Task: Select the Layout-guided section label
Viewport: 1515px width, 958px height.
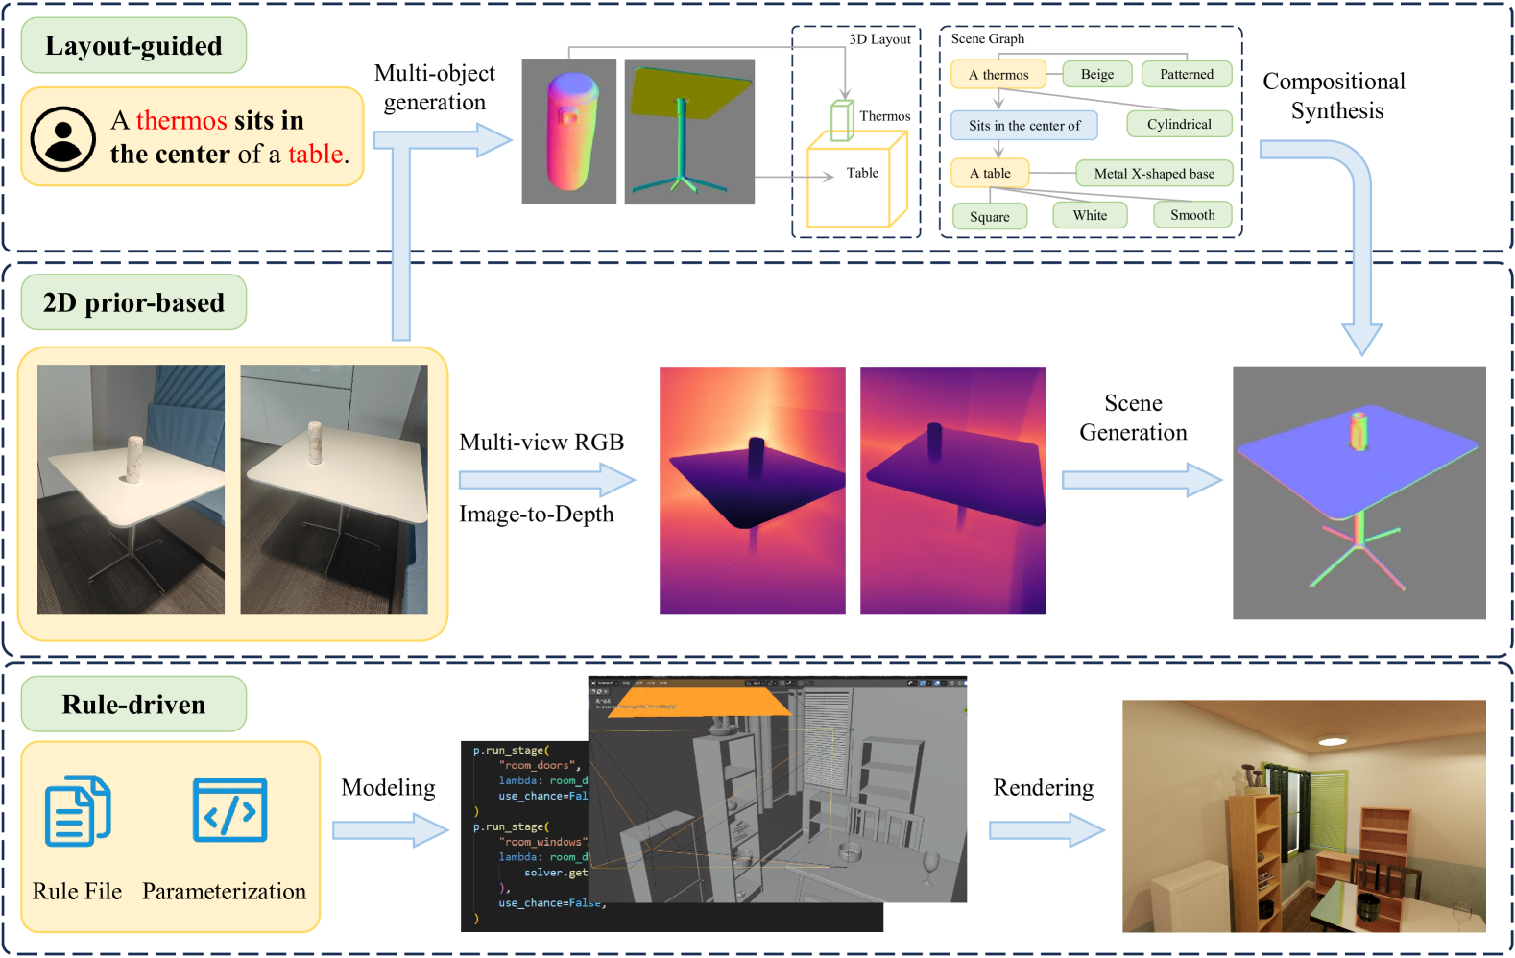Action: [133, 45]
